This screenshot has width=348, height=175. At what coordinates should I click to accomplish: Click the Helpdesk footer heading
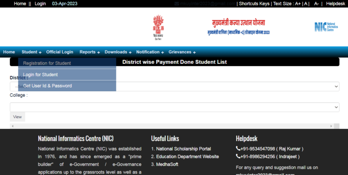click(x=246, y=139)
